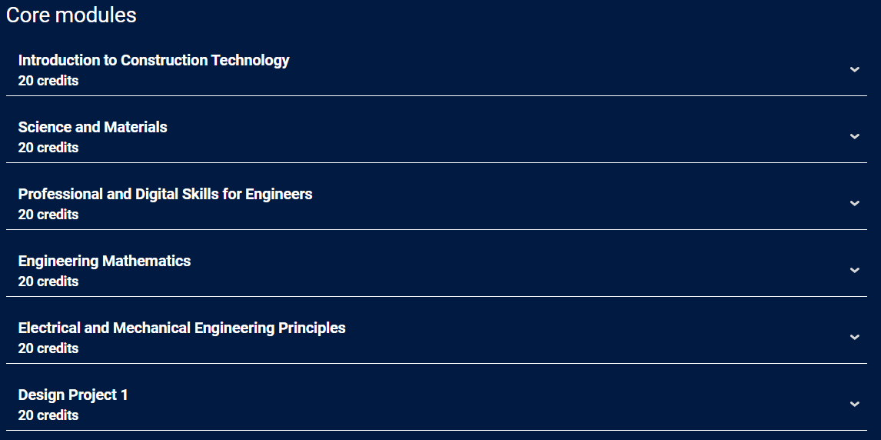The height and width of the screenshot is (440, 881).
Task: Click credits label below Professional and Digital Skills
Action: click(x=48, y=215)
